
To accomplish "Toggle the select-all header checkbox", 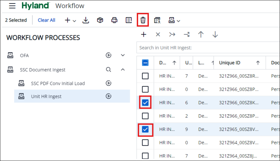I will coord(145,63).
